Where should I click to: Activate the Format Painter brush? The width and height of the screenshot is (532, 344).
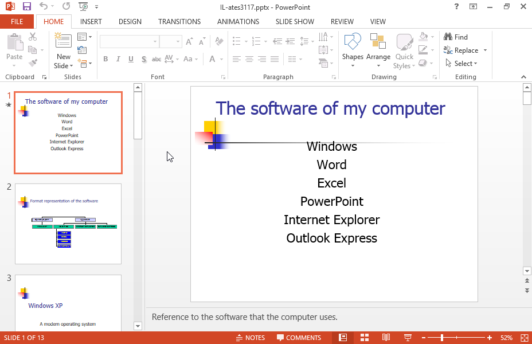[33, 62]
